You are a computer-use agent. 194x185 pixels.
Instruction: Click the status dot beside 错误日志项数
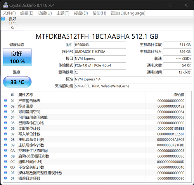[x=5, y=178]
